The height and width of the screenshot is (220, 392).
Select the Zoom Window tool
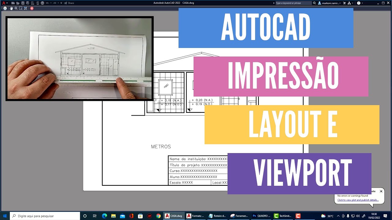(x=21, y=8)
